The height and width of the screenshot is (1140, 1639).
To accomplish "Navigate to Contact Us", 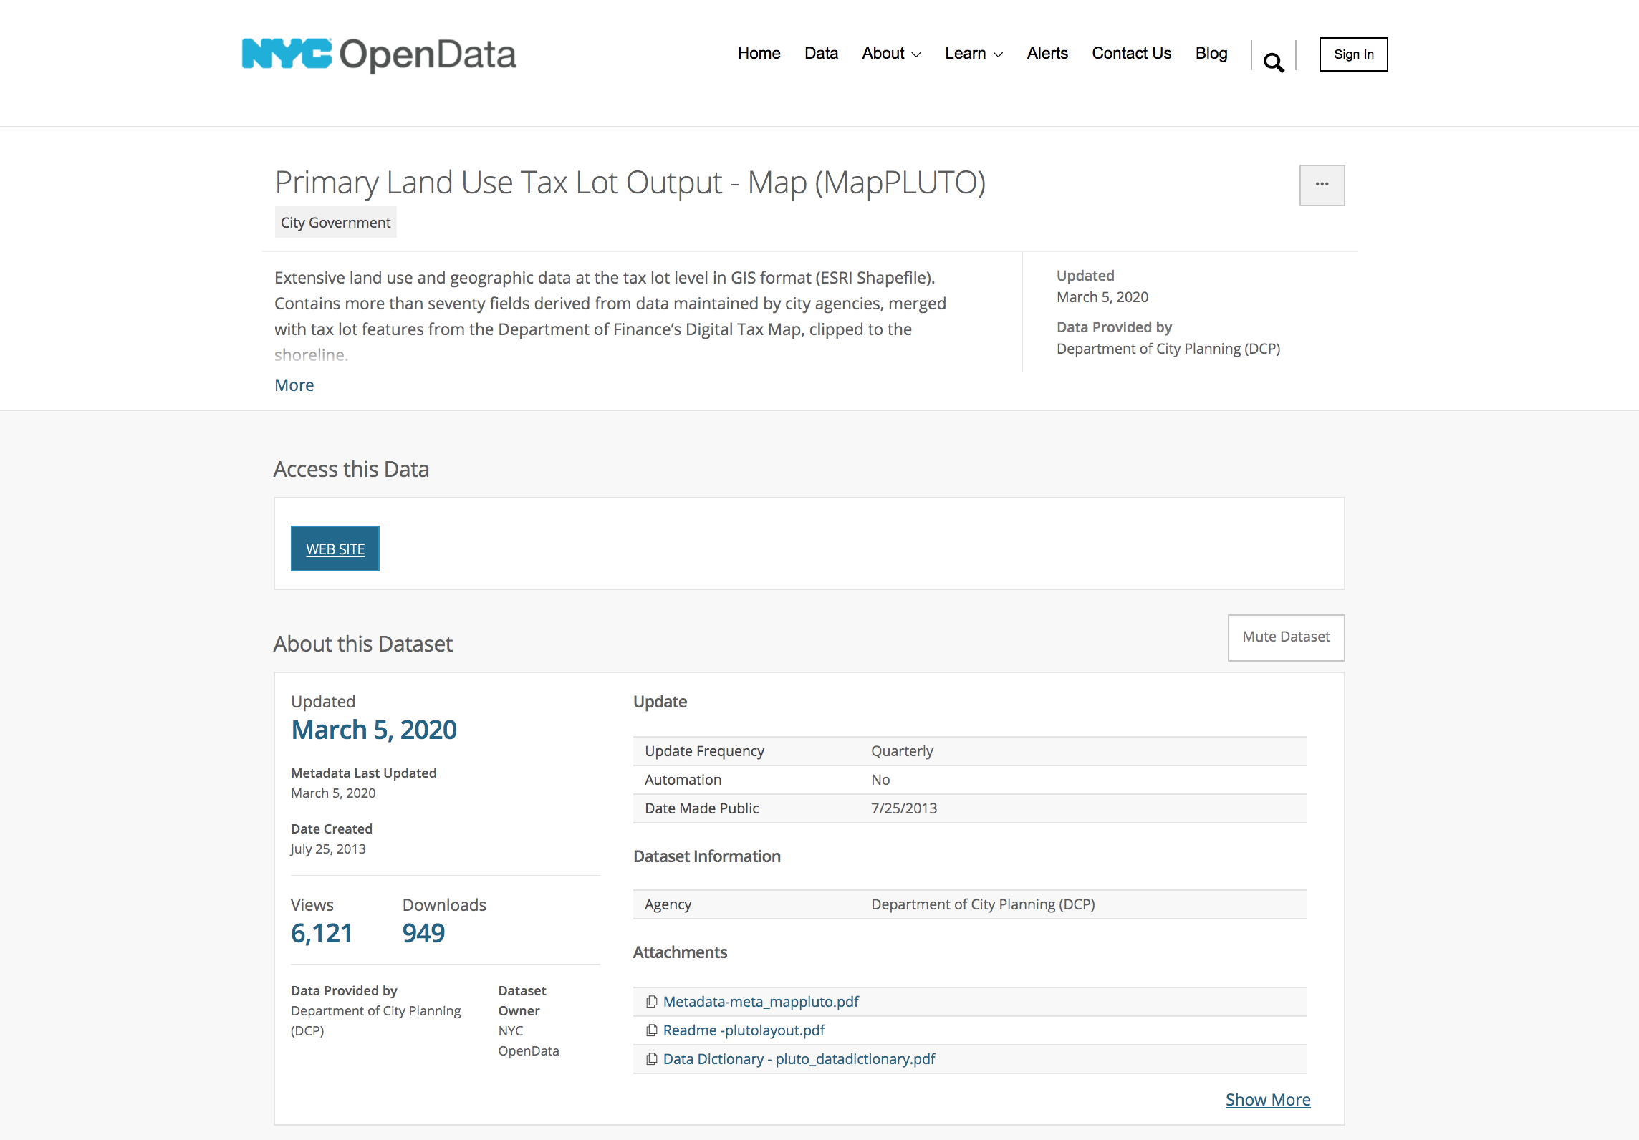I will [x=1131, y=54].
